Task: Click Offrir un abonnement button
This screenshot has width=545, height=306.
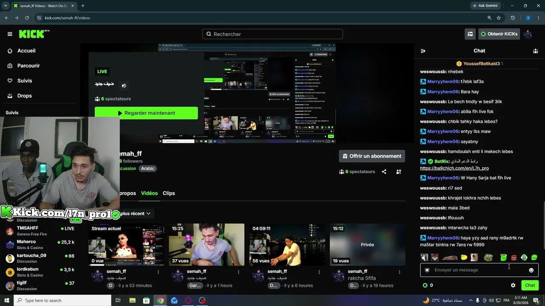Action: [372, 156]
